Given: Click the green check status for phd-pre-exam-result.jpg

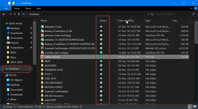Looking at the screenshot, I should point(101,35).
